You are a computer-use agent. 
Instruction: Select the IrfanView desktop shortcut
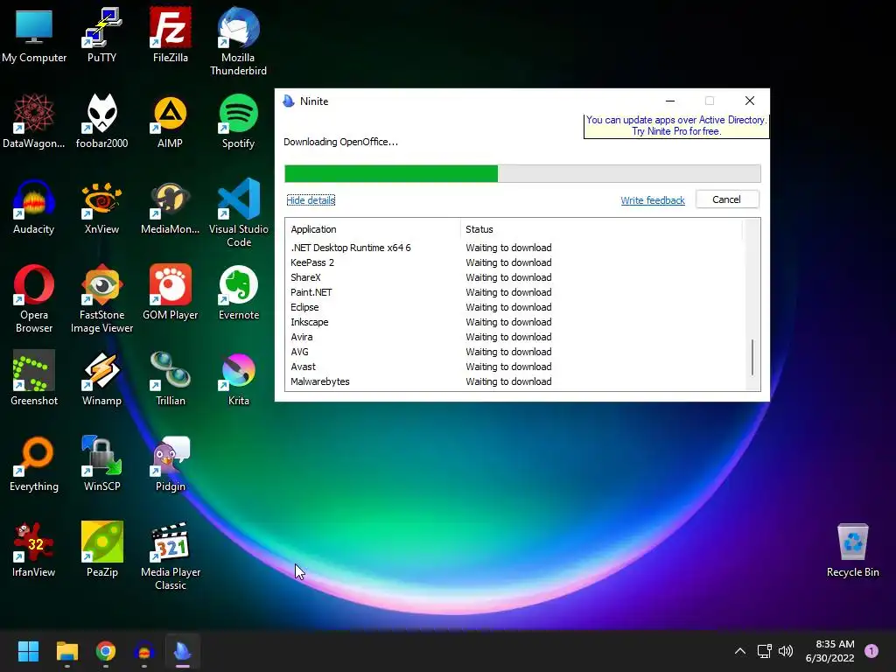34,549
